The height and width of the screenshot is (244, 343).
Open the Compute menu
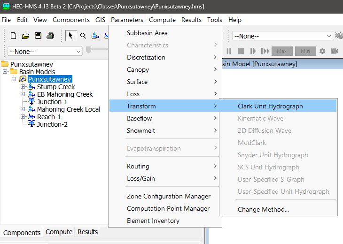[162, 20]
